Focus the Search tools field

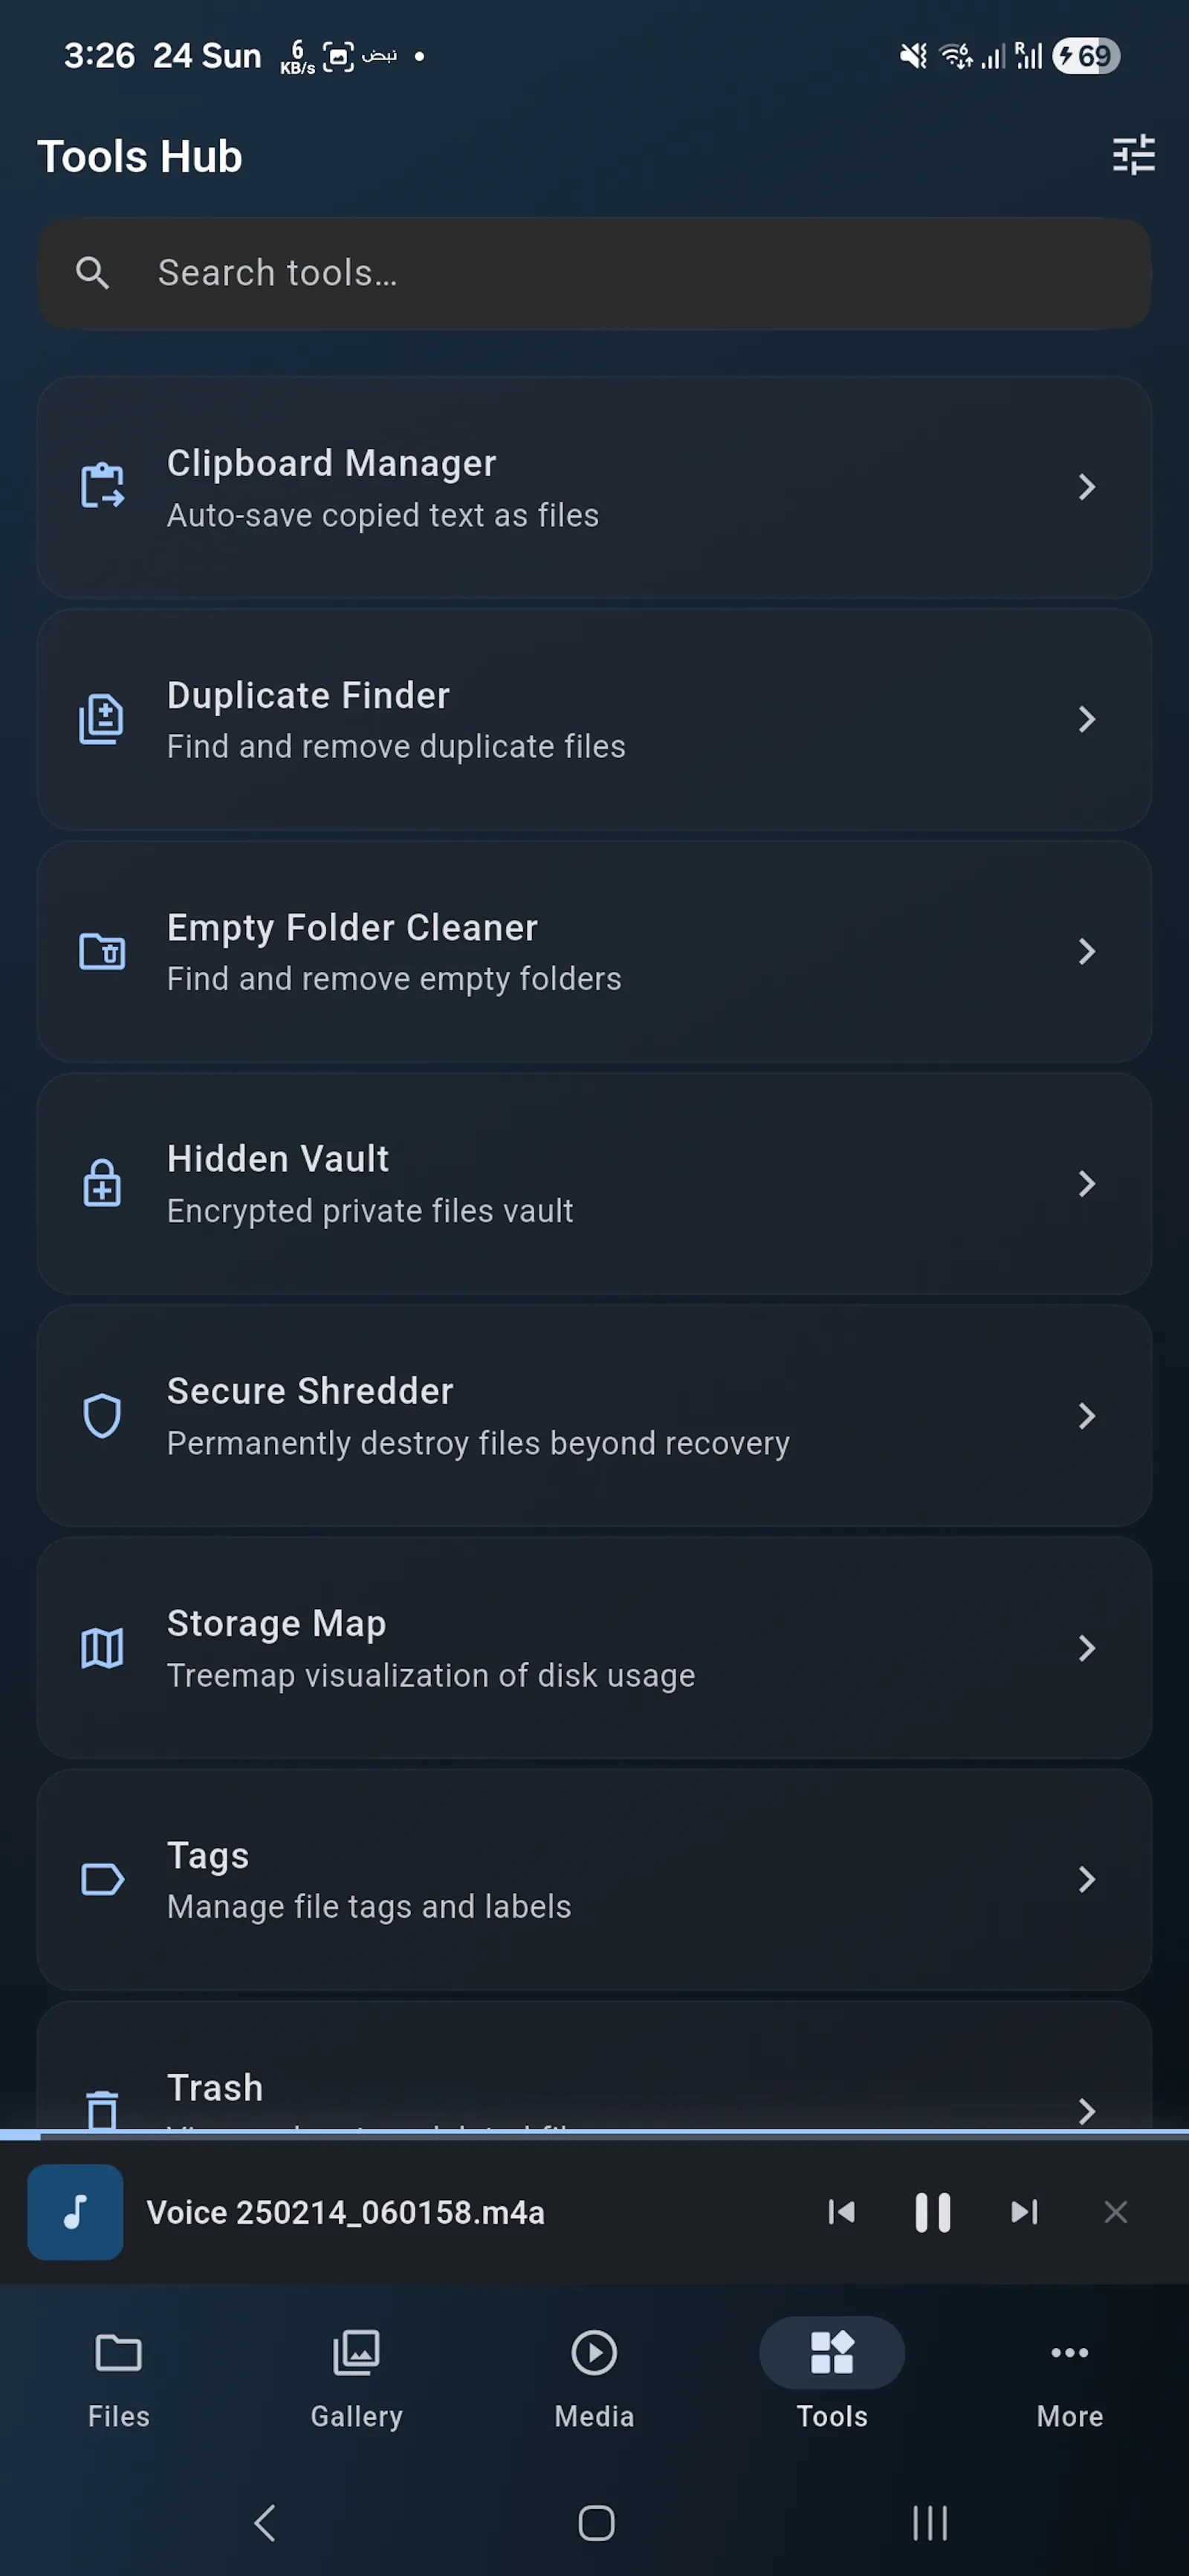click(594, 273)
